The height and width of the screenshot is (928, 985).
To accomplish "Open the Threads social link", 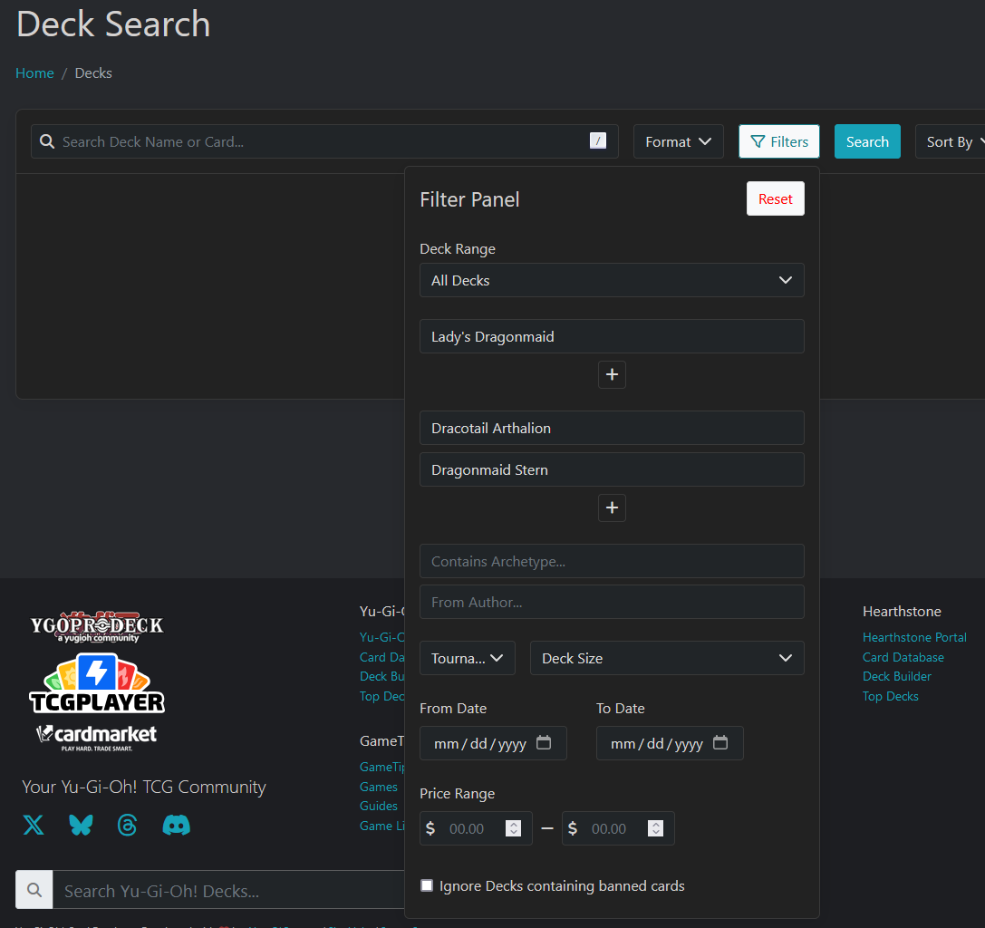I will [x=128, y=825].
